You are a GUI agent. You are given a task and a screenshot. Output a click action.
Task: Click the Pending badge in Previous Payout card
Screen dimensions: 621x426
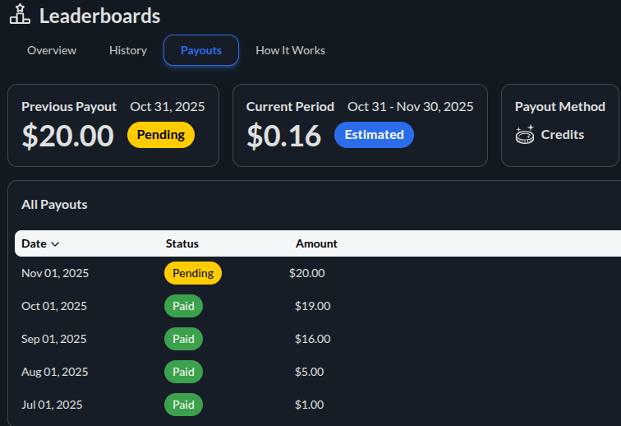pos(161,135)
